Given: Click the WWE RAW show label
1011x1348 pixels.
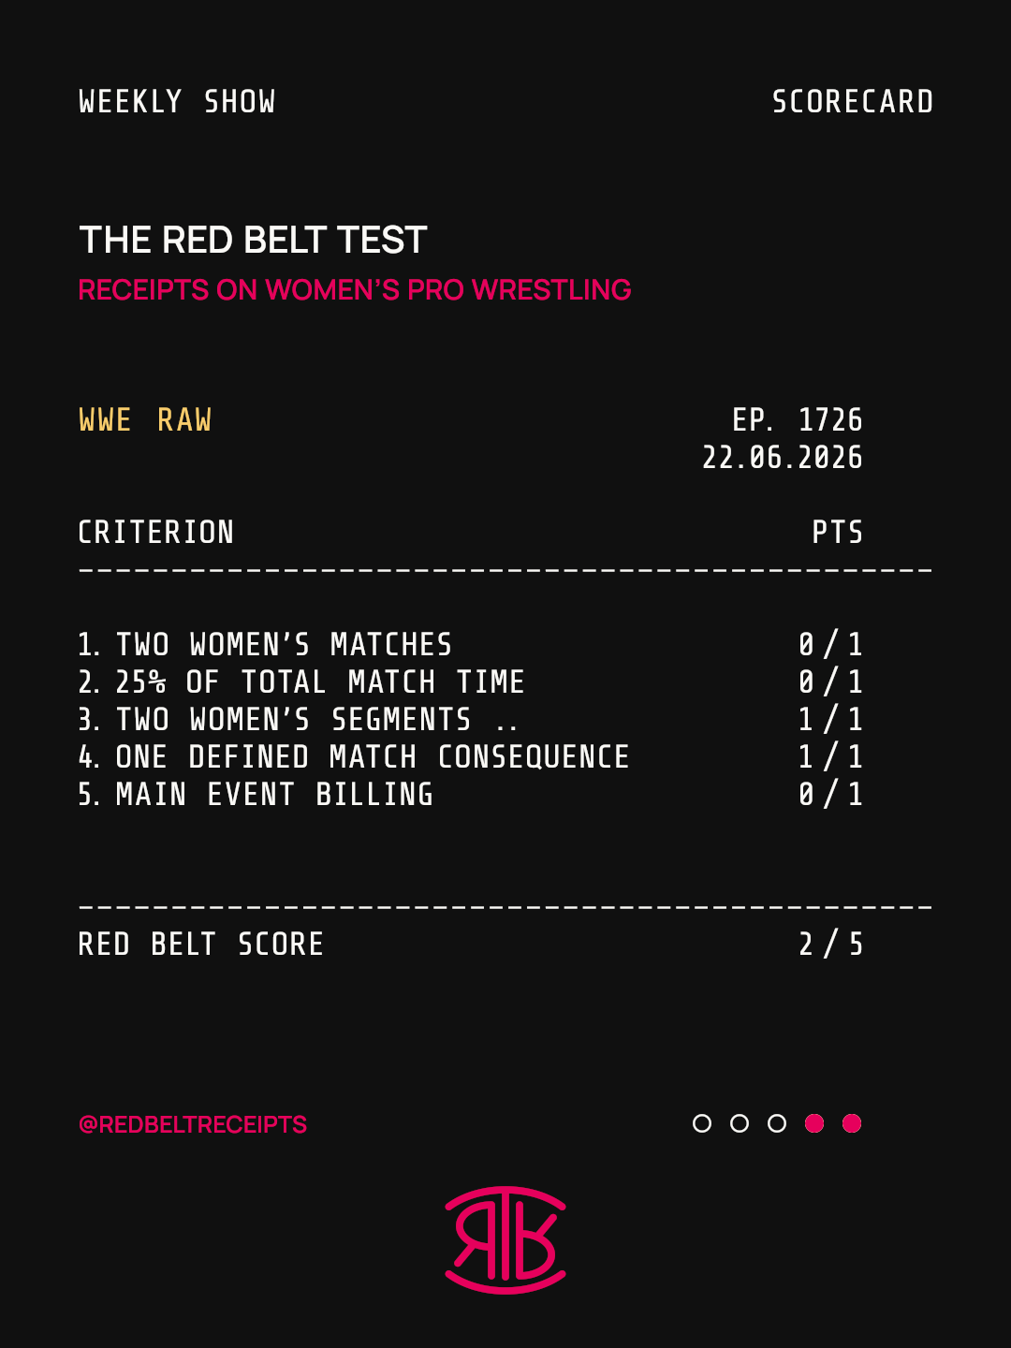Looking at the screenshot, I should [145, 420].
